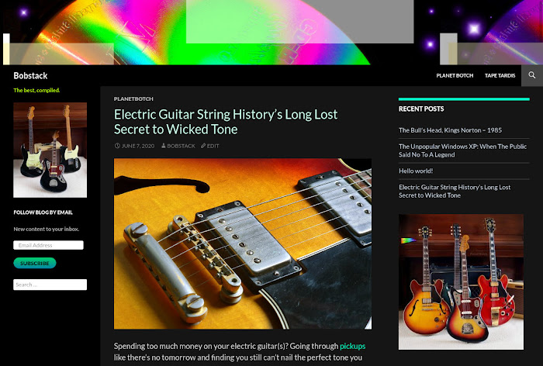The width and height of the screenshot is (543, 366).
Task: Click the clock icon beside June 7, 2020
Action: coord(117,146)
